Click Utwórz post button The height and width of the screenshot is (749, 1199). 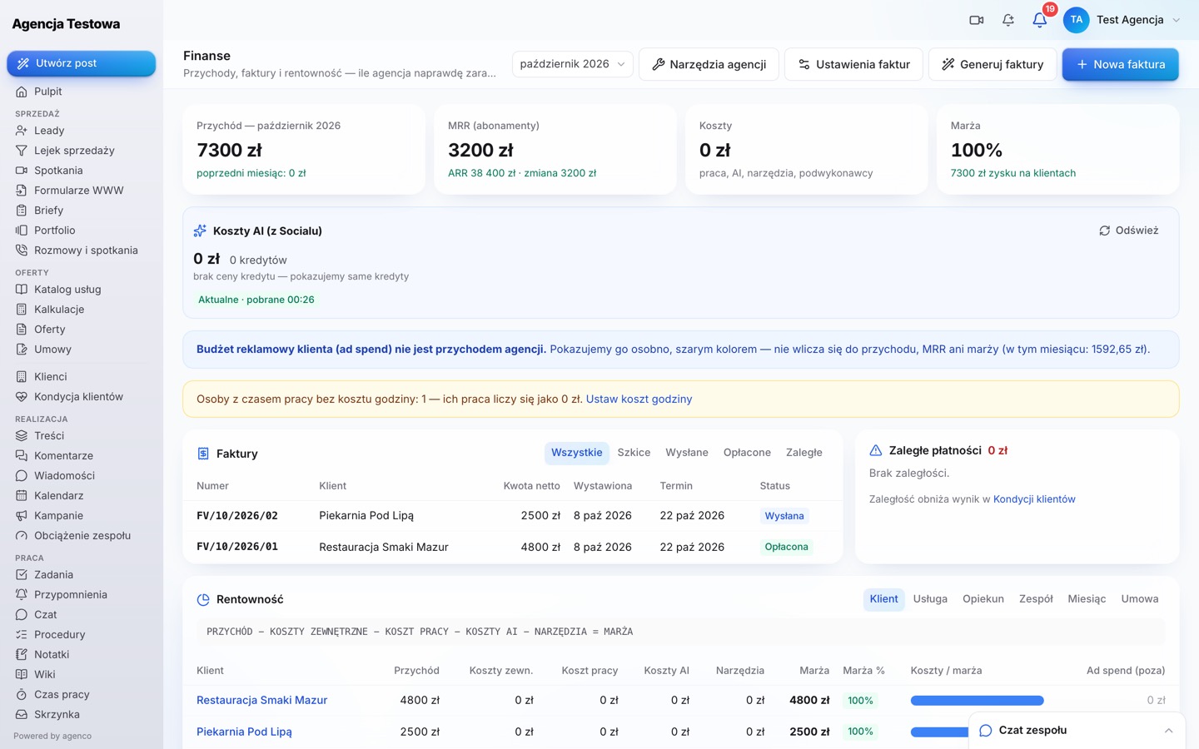82,63
